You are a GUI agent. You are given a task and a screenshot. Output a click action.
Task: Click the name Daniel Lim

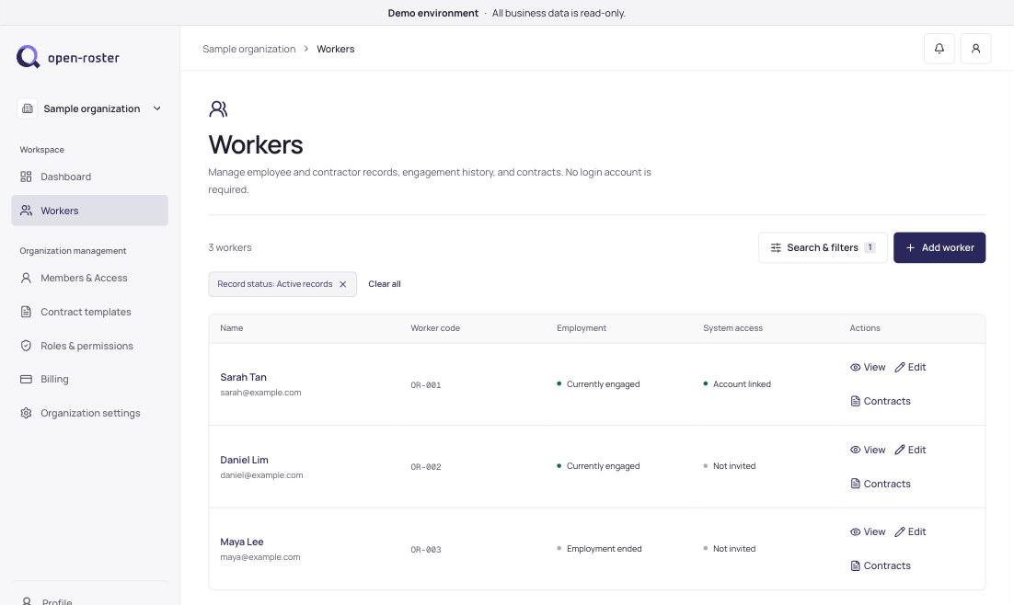(x=244, y=460)
